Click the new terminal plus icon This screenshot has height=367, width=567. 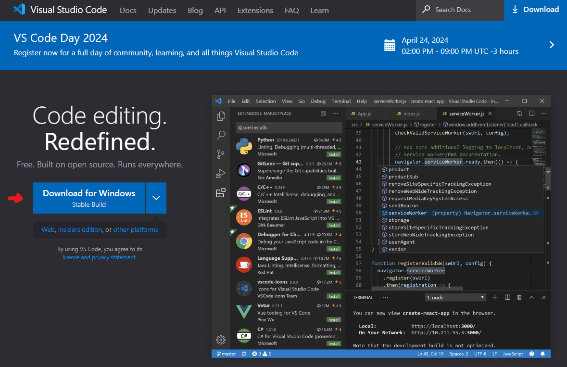coord(495,297)
